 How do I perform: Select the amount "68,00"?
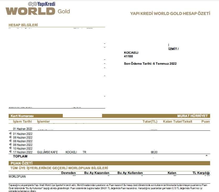pyautogui.click(x=154, y=152)
